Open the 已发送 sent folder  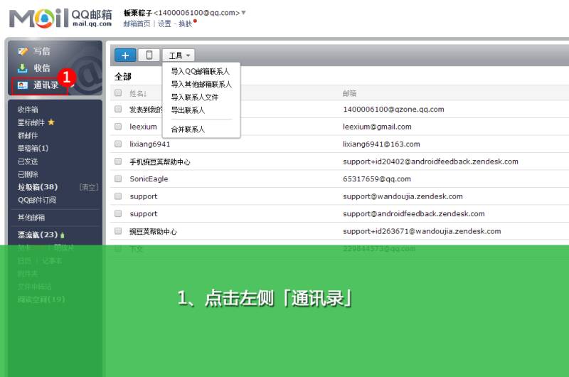pyautogui.click(x=28, y=161)
